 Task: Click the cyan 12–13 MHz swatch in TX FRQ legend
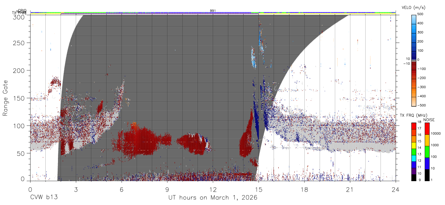tap(414, 158)
